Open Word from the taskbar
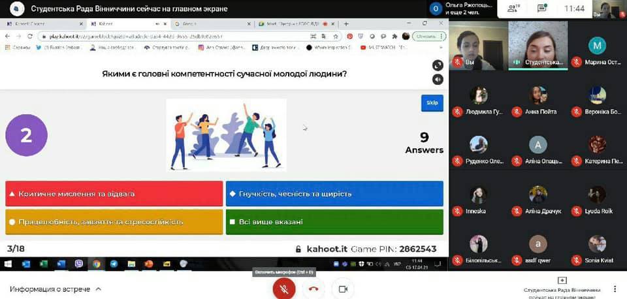 click(61, 264)
